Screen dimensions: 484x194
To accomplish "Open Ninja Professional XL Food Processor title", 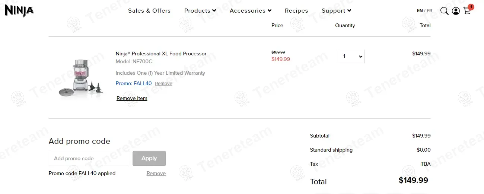I will click(161, 54).
